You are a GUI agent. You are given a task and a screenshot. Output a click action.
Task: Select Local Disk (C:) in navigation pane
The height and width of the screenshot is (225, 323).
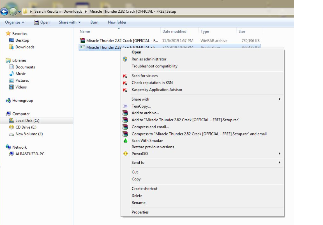27,121
